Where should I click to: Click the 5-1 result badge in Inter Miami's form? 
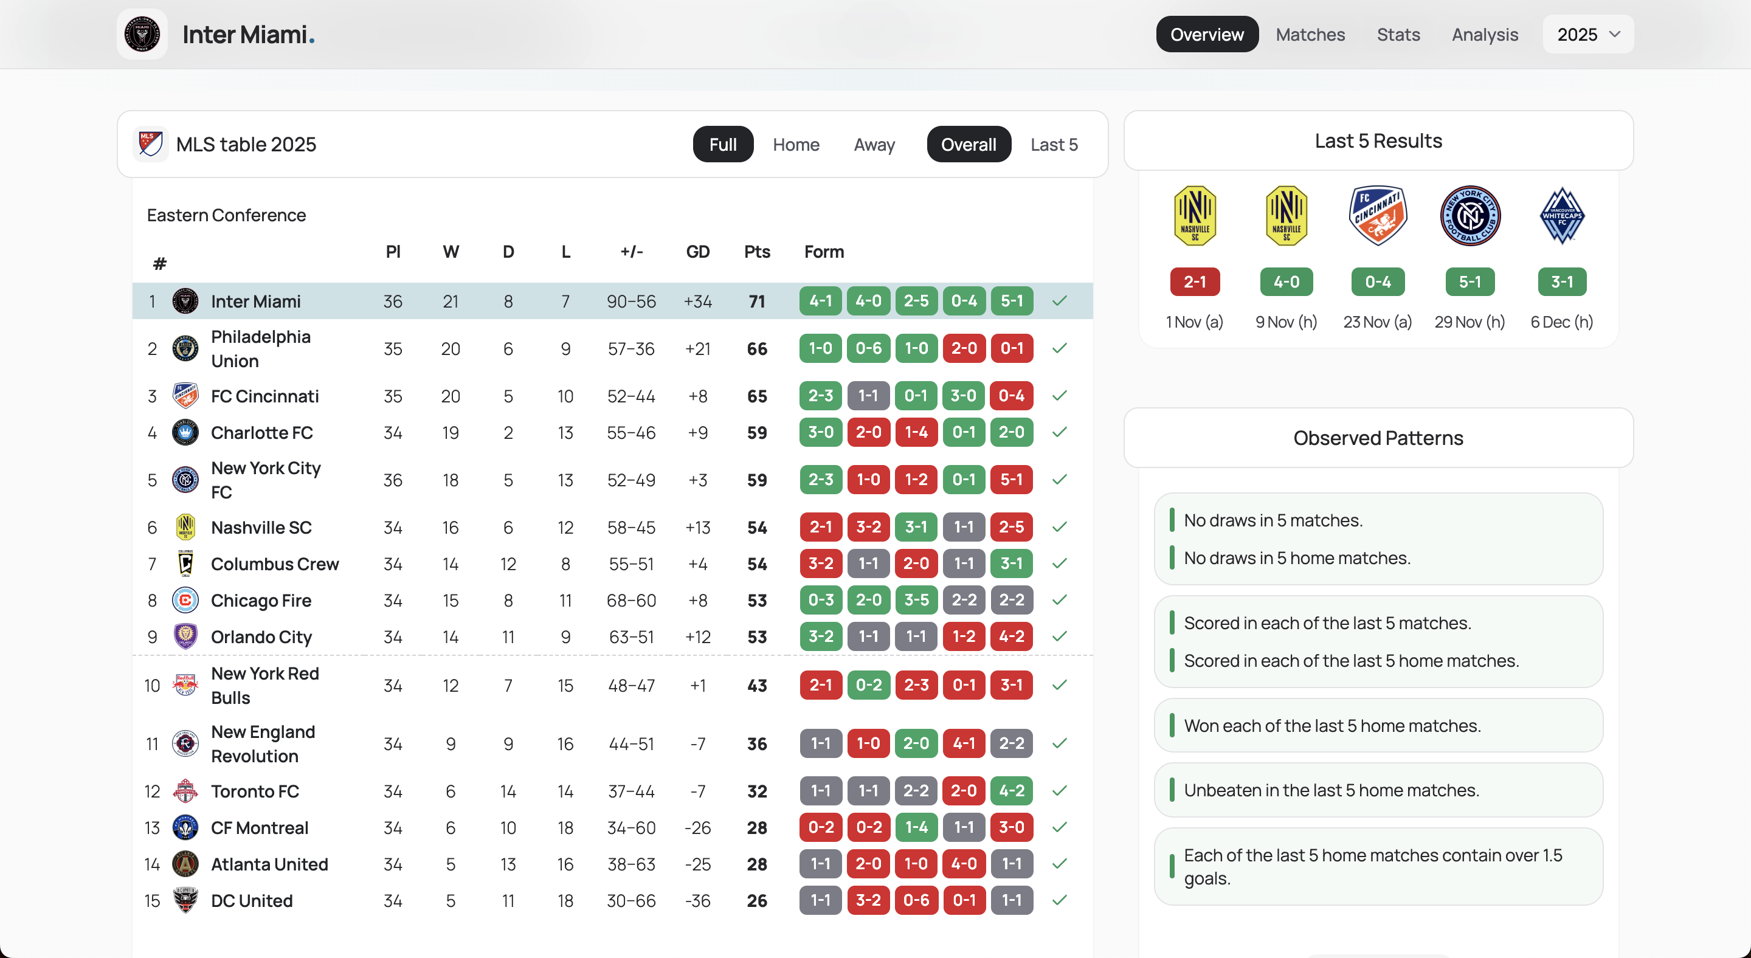tap(1012, 301)
